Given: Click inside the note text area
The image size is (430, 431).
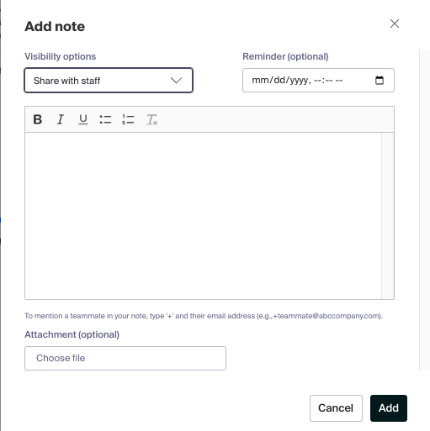Looking at the screenshot, I should pos(203,216).
